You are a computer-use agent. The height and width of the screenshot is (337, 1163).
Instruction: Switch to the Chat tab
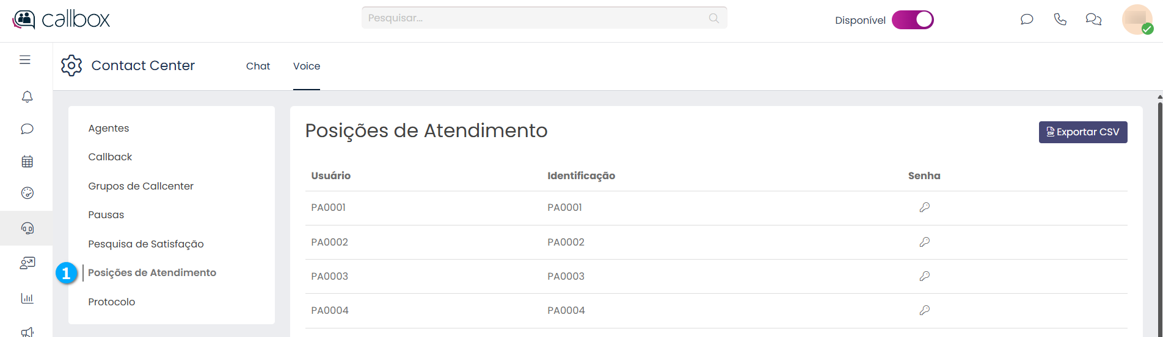258,66
